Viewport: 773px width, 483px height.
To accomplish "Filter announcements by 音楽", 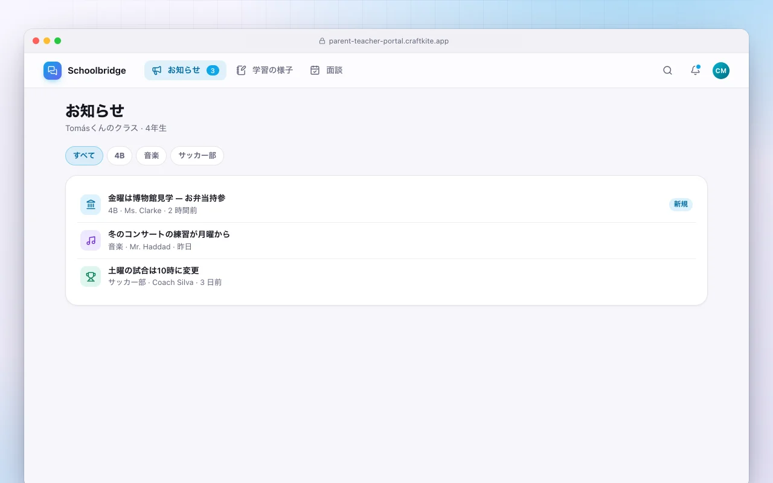I will coord(151,156).
